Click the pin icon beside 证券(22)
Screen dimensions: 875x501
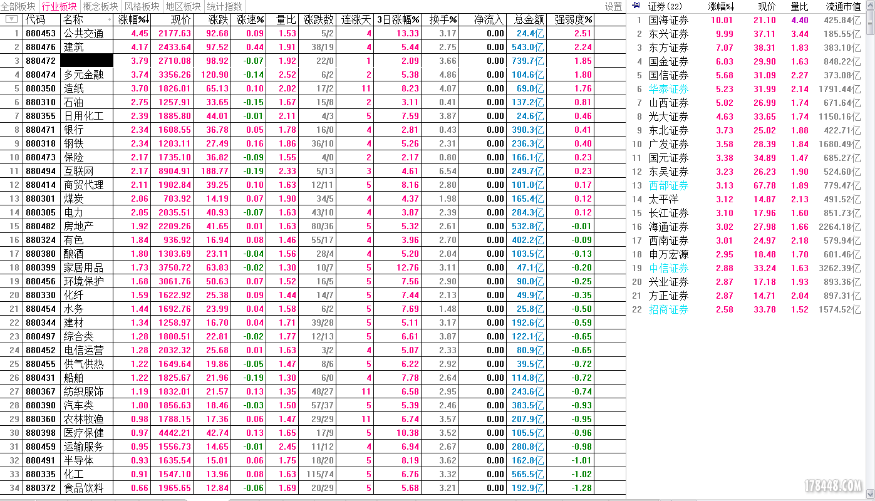point(636,6)
